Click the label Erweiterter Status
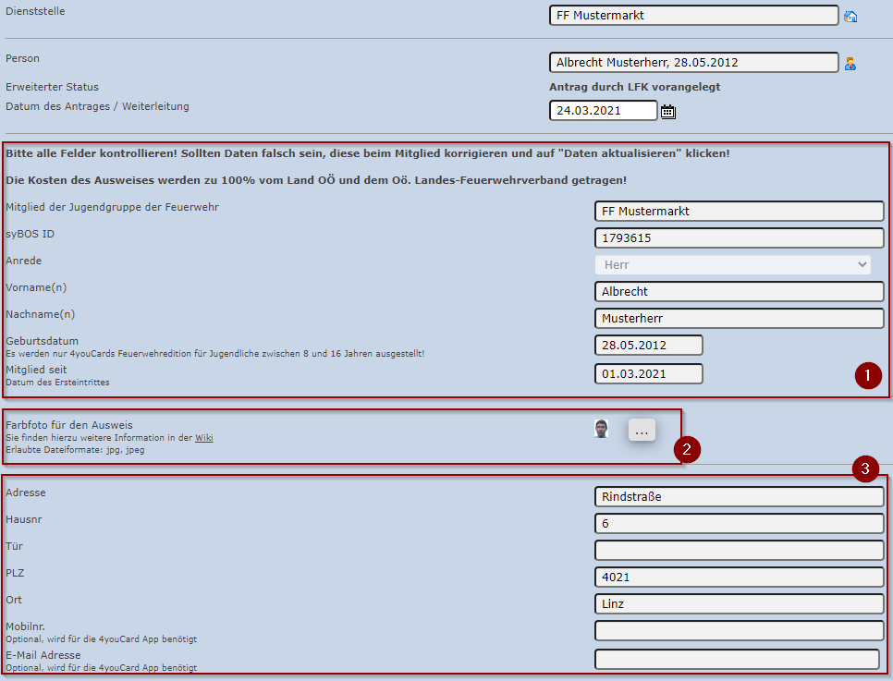893x681 pixels. (x=52, y=87)
